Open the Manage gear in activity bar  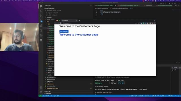(x=41, y=92)
